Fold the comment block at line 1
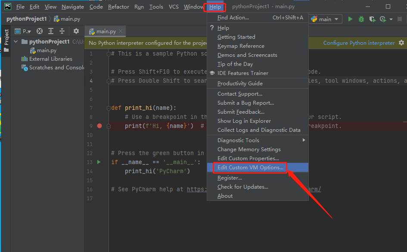The height and width of the screenshot is (252, 407). 109,54
